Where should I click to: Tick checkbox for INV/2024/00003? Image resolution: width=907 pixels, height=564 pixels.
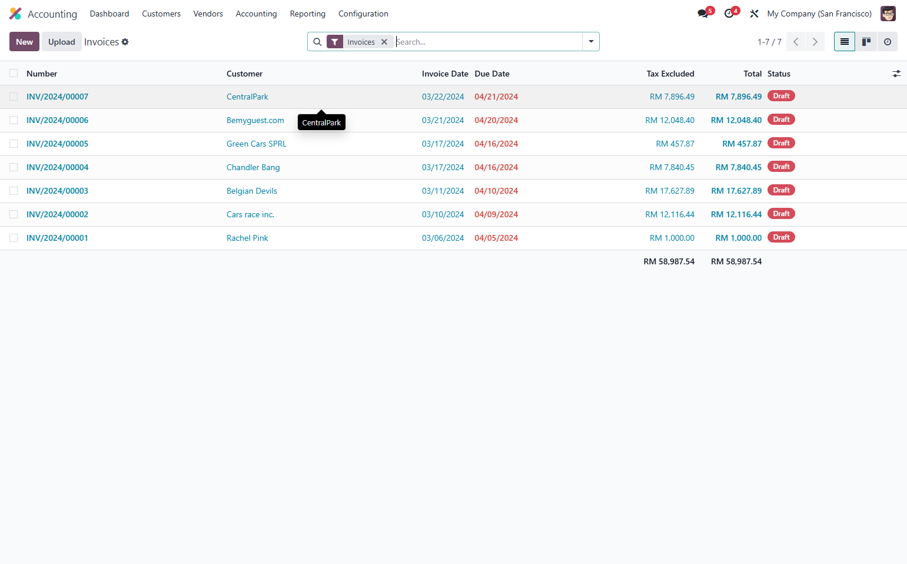pyautogui.click(x=14, y=191)
